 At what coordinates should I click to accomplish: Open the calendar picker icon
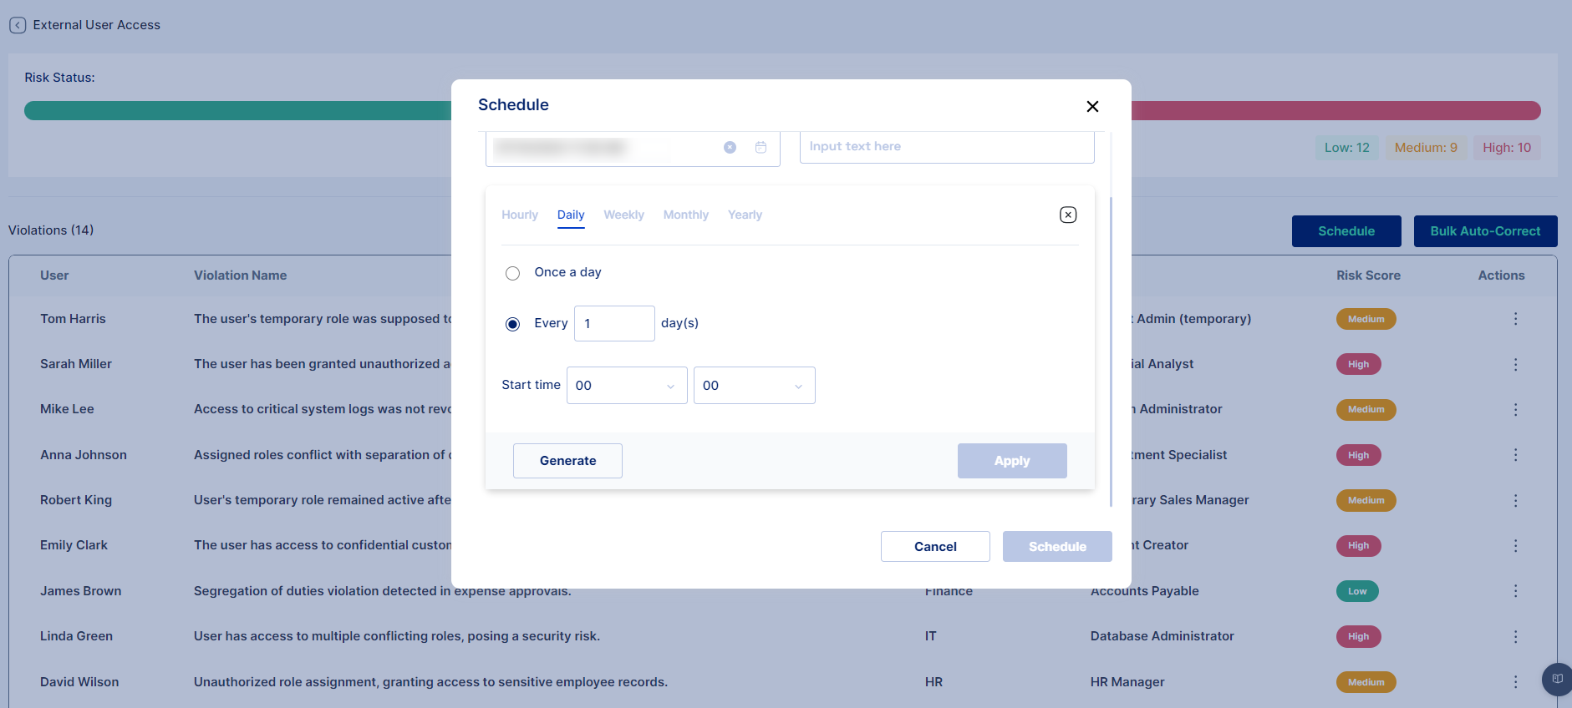761,147
